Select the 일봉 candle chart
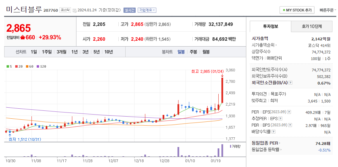Image resolution: width=338 pixels, height=167 pixels. 181,52
